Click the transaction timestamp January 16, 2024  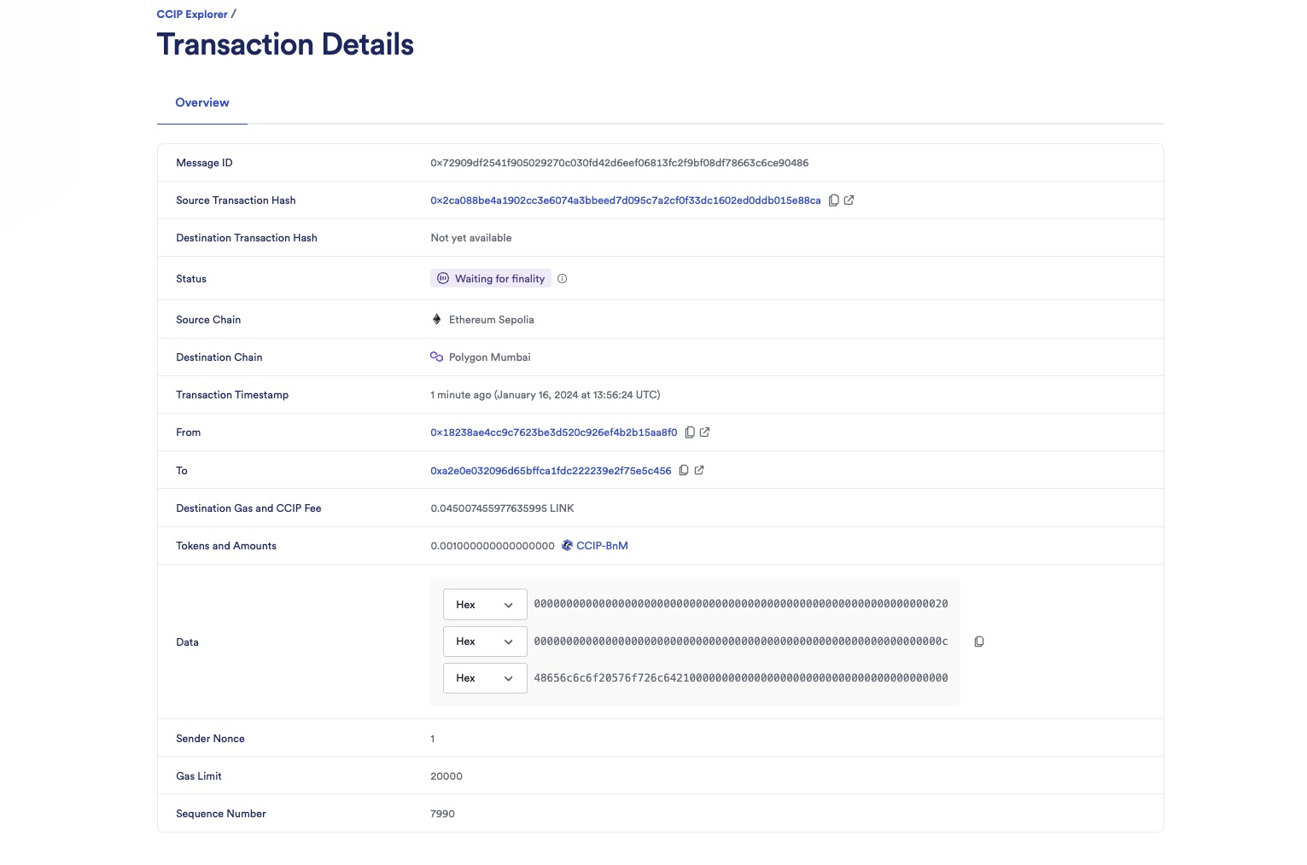tap(546, 395)
